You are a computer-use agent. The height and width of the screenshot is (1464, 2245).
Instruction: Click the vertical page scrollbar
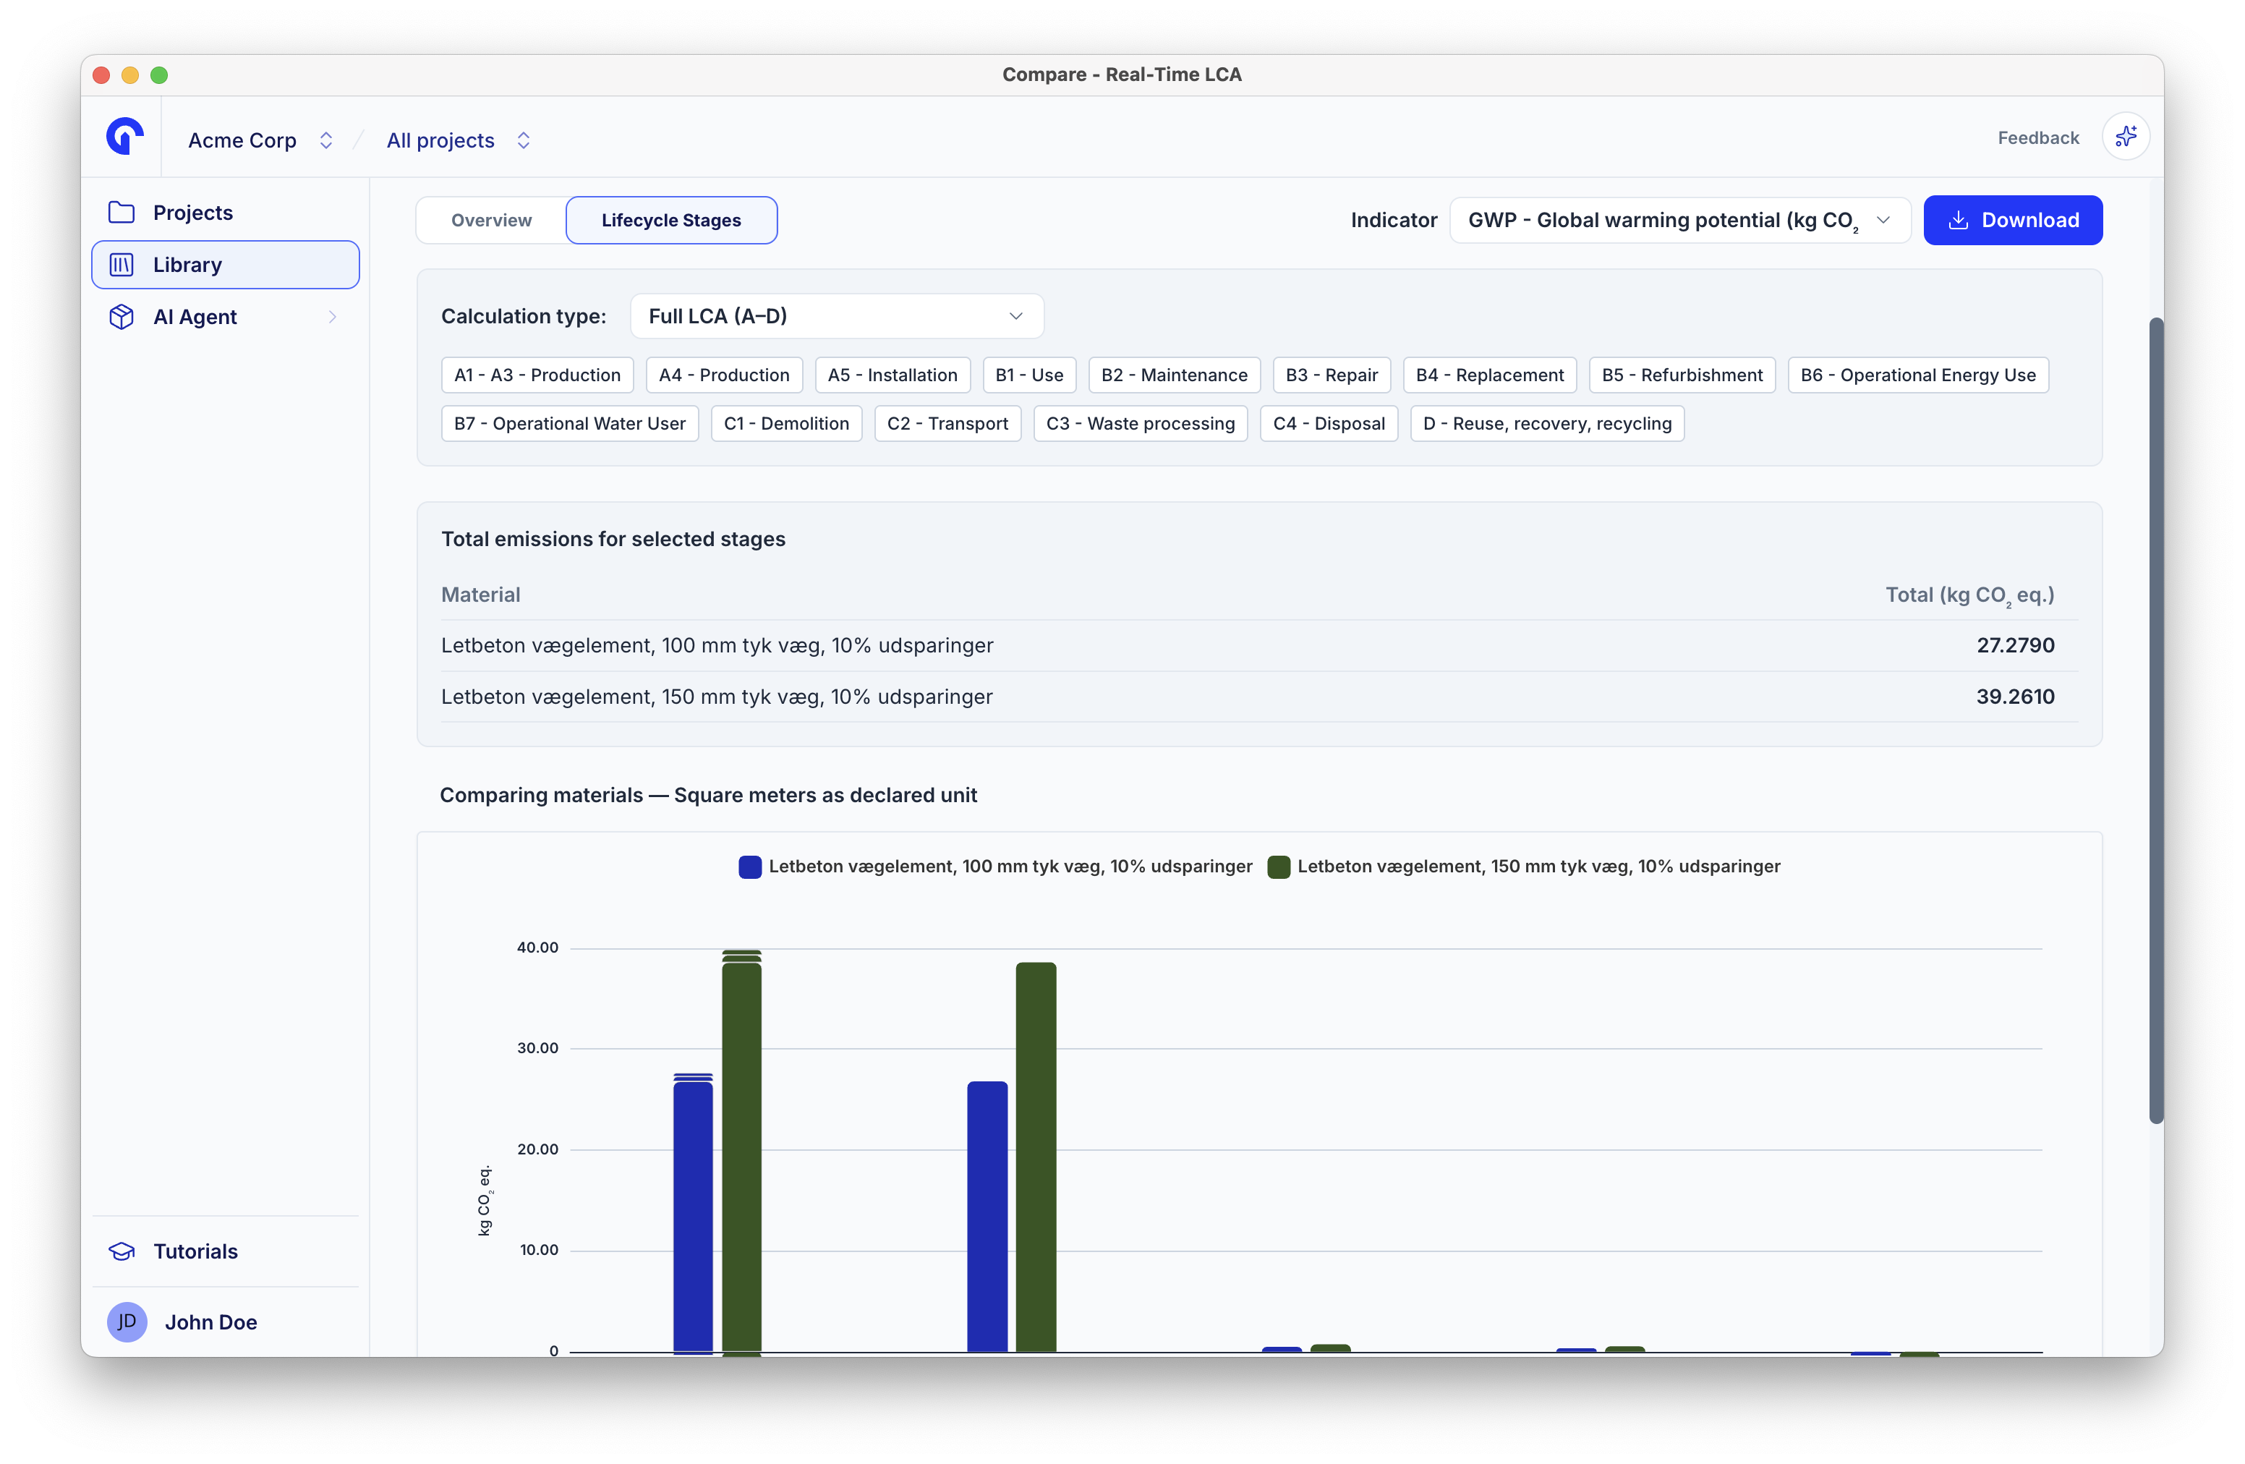coord(2155,720)
